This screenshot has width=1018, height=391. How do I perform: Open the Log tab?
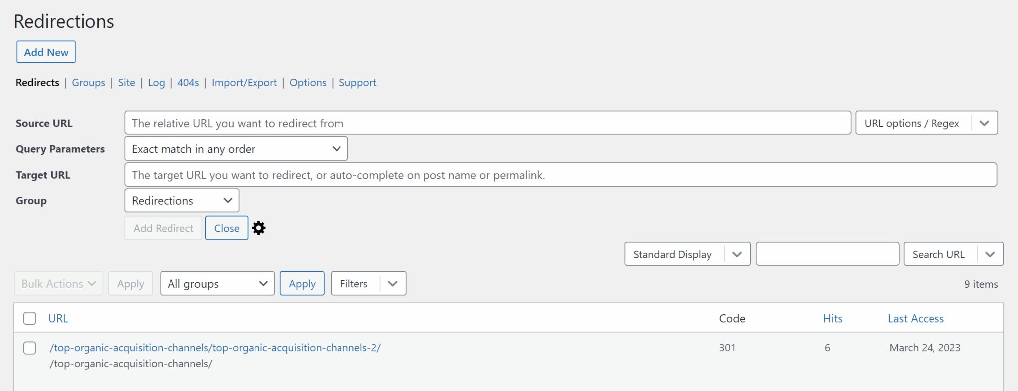point(156,82)
